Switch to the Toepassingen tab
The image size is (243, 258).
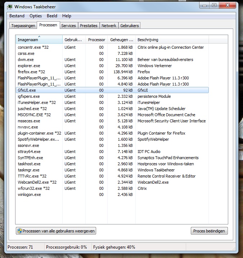(23, 26)
